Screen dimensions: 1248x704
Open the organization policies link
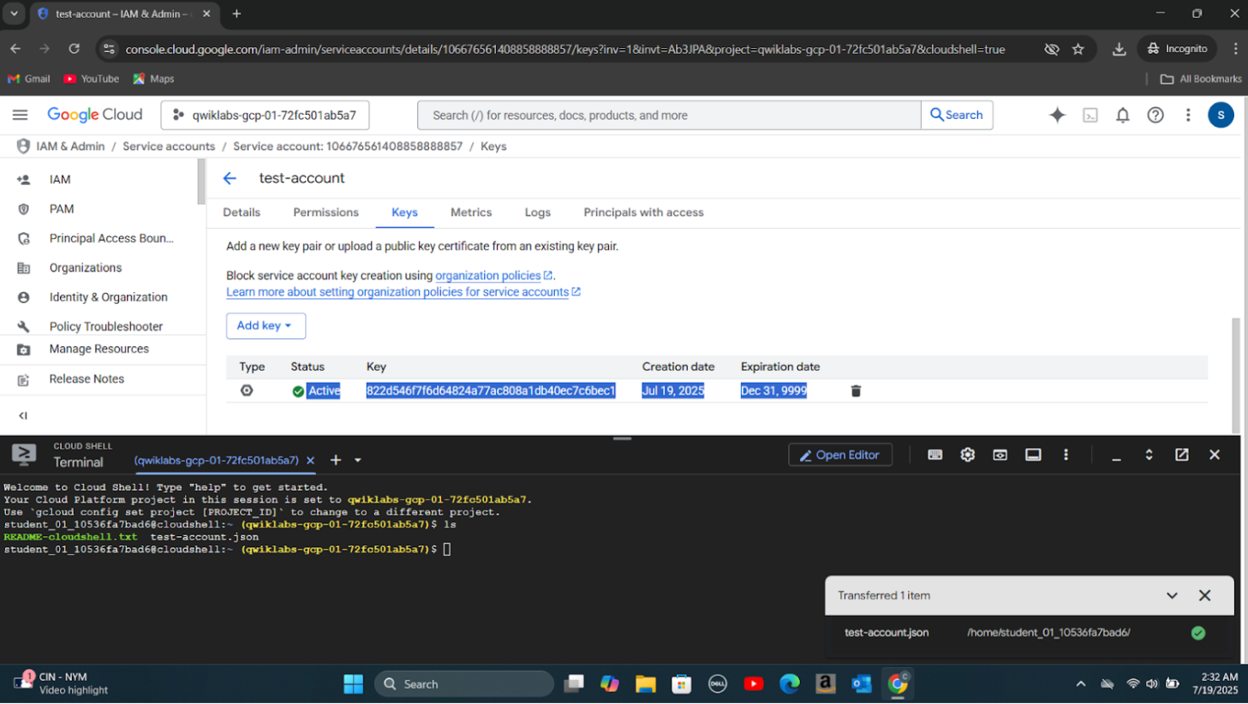point(487,276)
